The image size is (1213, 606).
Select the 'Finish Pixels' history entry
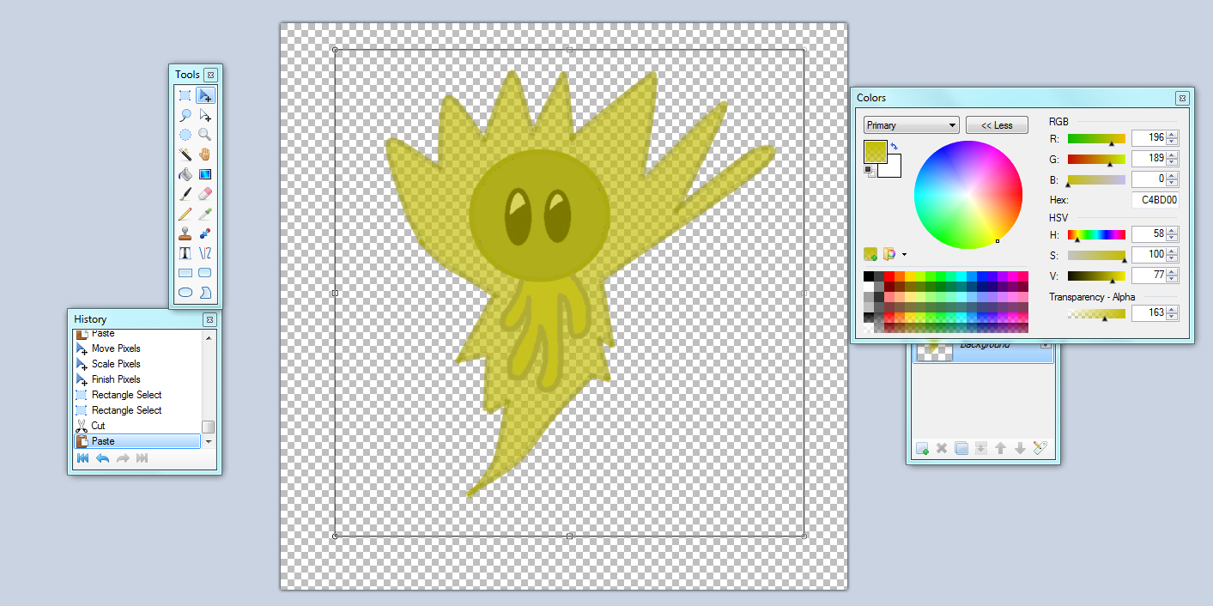pyautogui.click(x=137, y=379)
